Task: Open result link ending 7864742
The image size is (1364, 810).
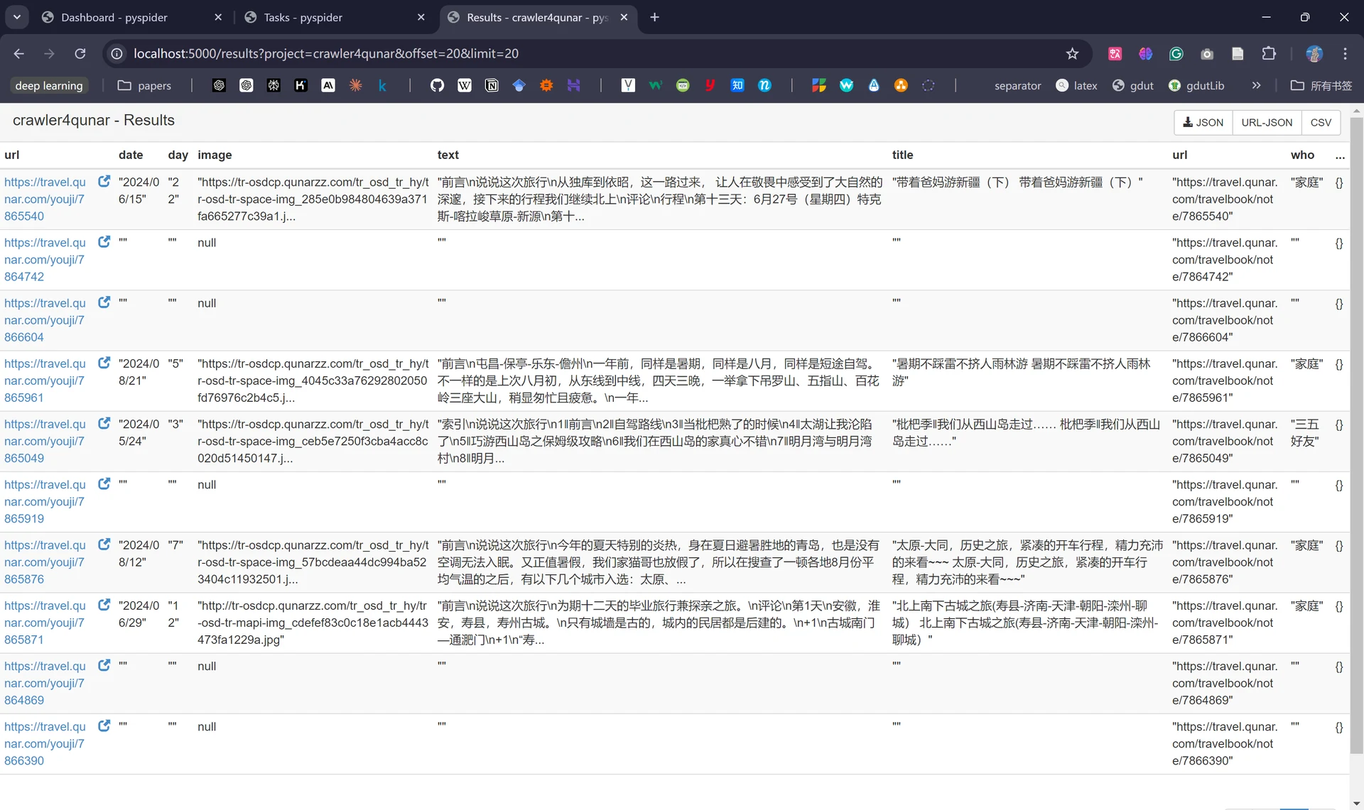Action: pos(45,259)
